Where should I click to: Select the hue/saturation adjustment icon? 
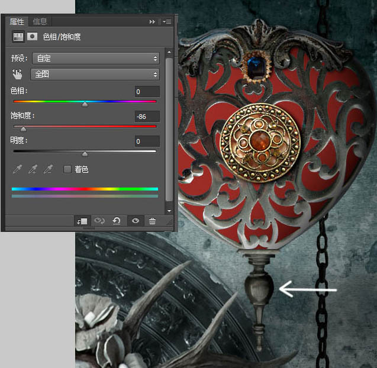click(x=18, y=37)
